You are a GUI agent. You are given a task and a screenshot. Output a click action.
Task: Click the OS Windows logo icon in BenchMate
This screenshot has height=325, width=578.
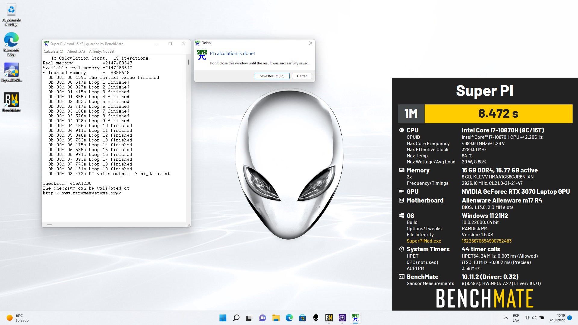[x=401, y=215]
